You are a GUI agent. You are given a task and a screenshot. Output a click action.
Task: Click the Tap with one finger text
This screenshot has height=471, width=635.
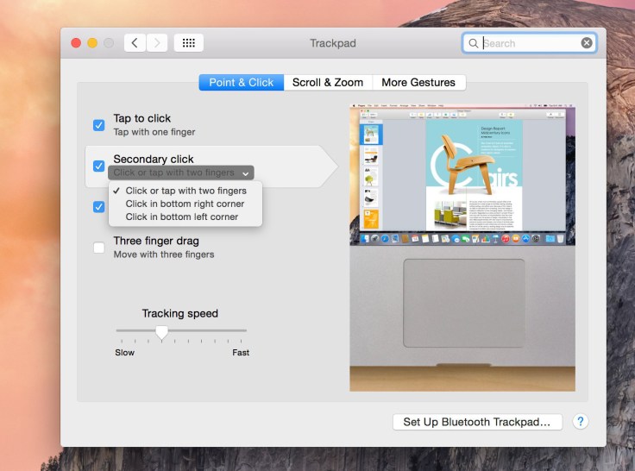[154, 132]
